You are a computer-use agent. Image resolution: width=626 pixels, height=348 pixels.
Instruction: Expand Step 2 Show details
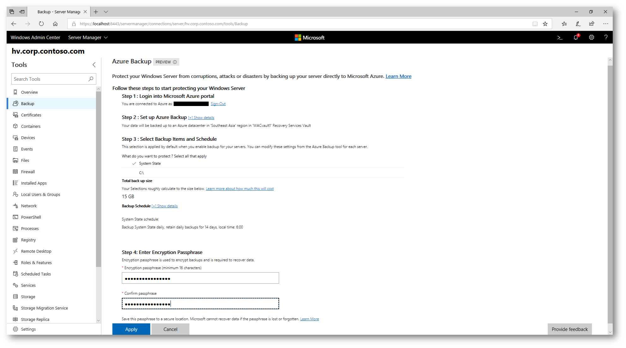pos(201,118)
